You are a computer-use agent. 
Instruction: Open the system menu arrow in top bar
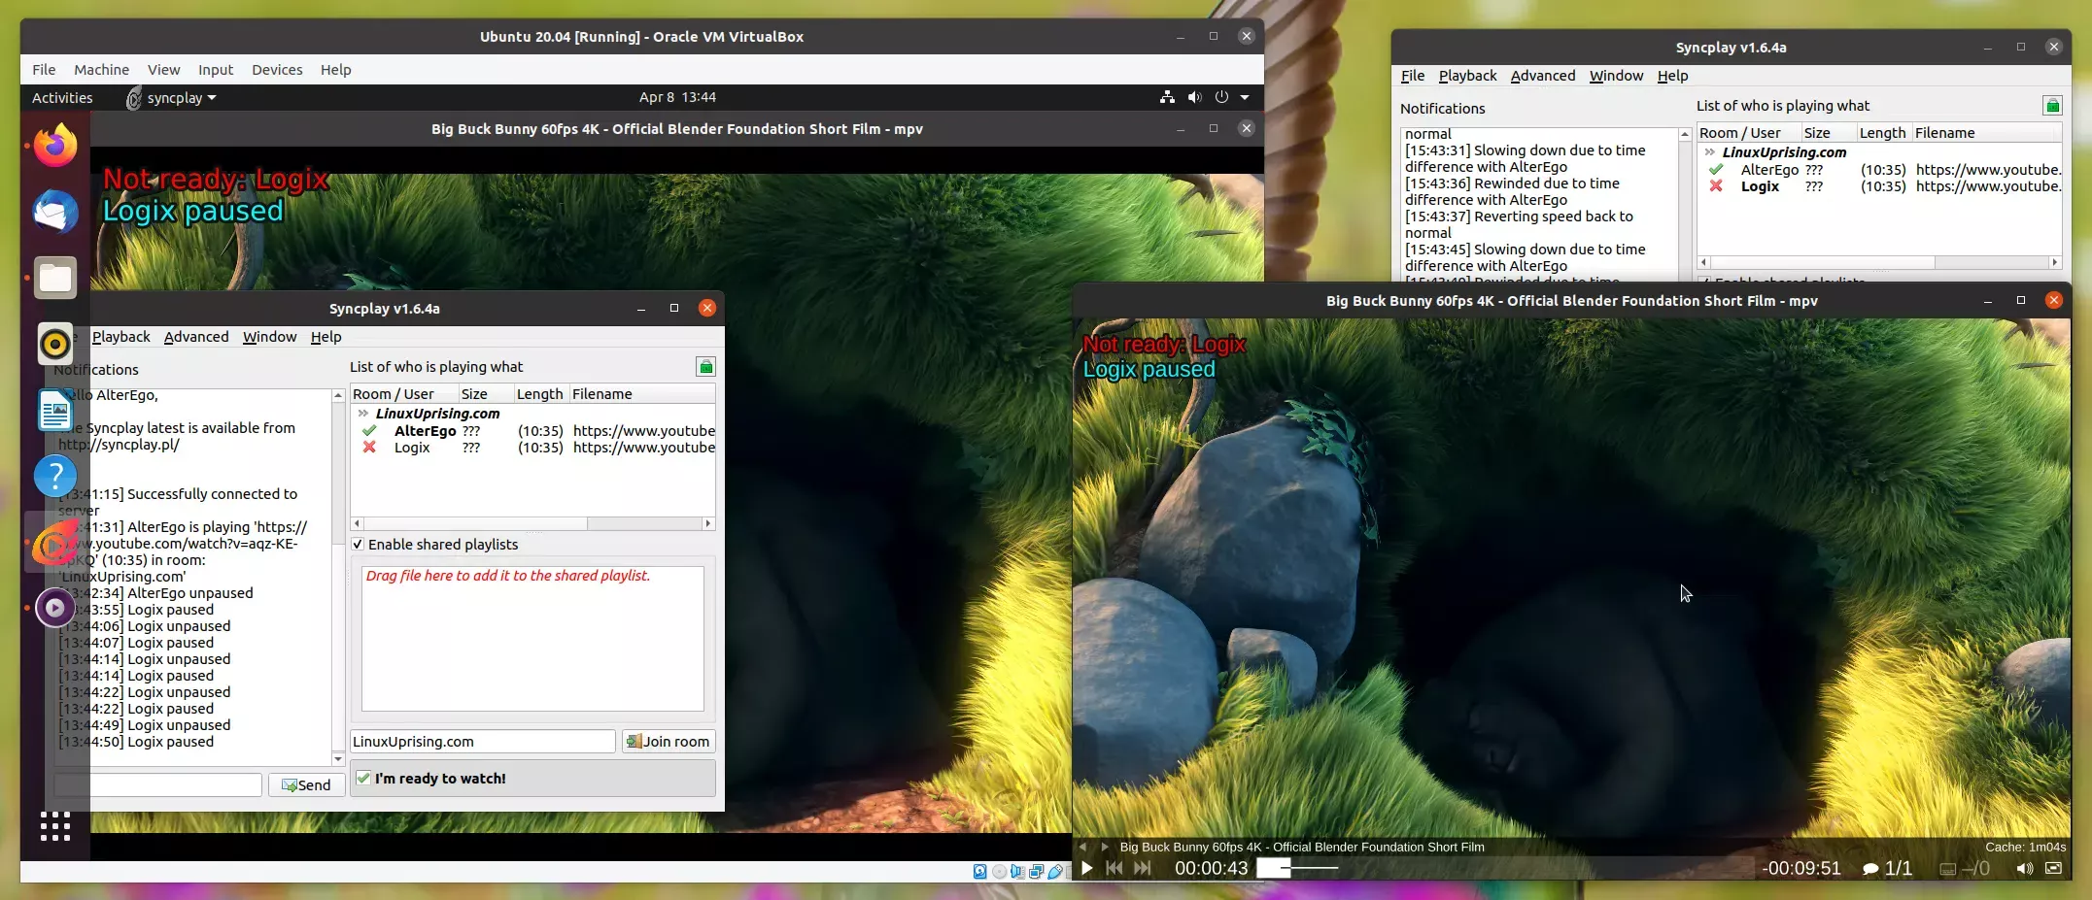(x=1245, y=97)
